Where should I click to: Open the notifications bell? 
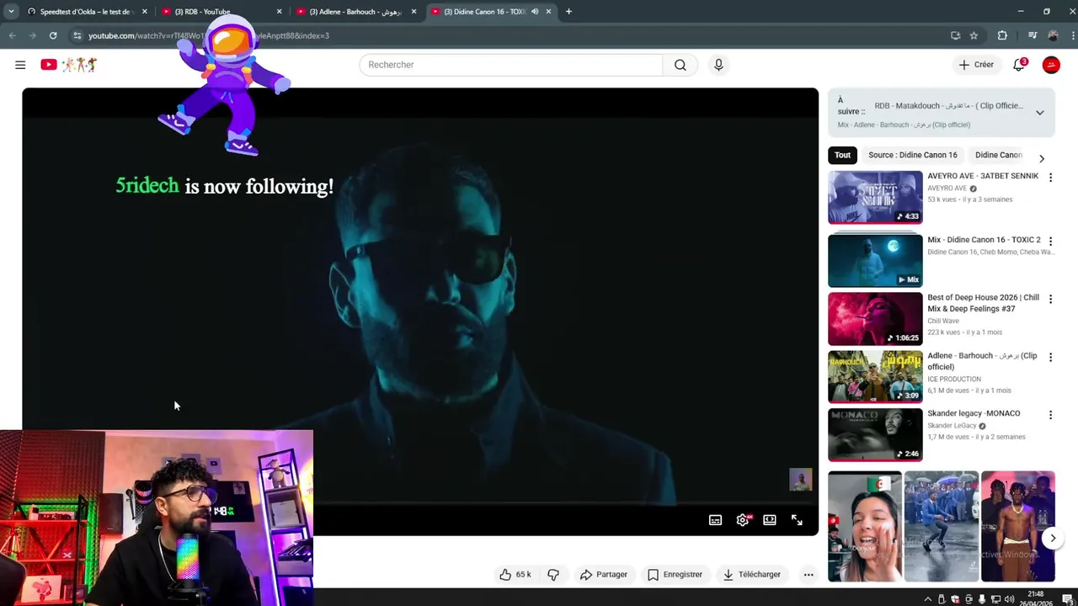(1019, 65)
